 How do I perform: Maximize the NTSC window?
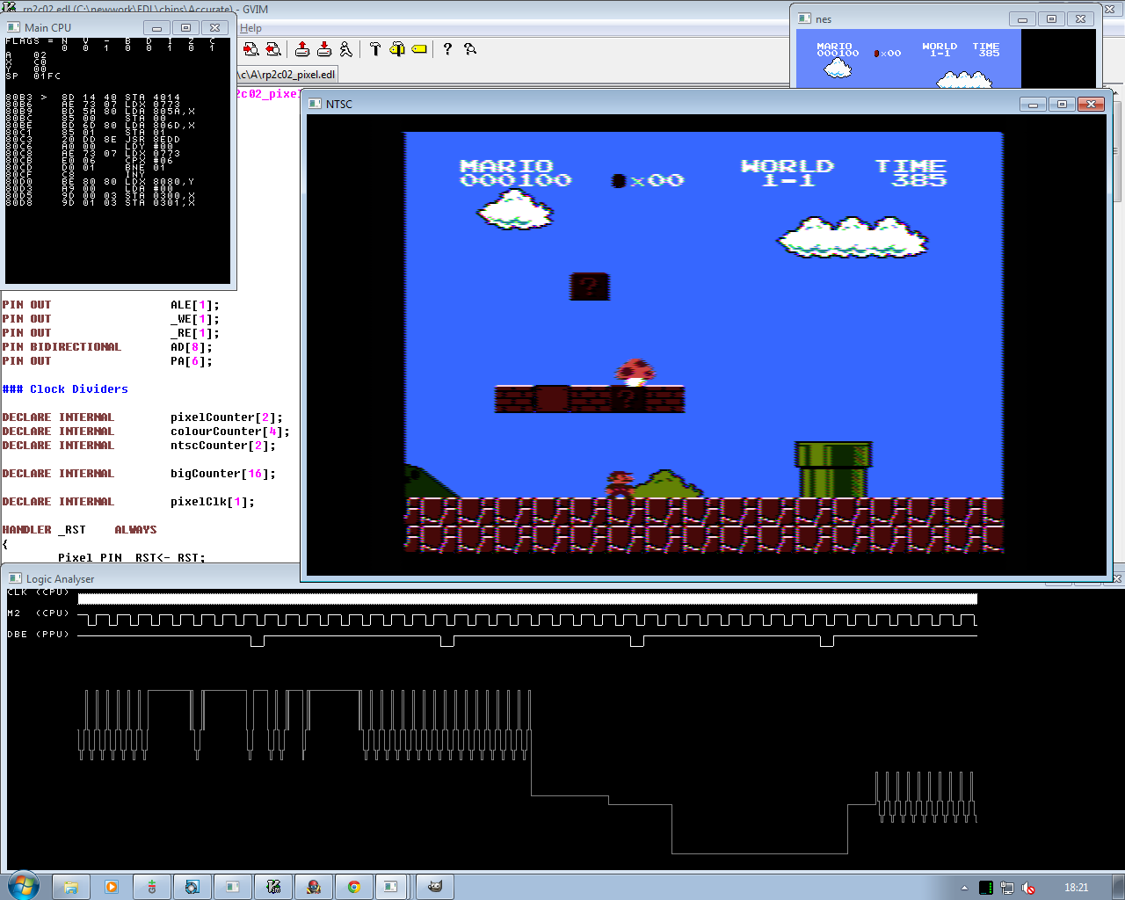[1062, 104]
